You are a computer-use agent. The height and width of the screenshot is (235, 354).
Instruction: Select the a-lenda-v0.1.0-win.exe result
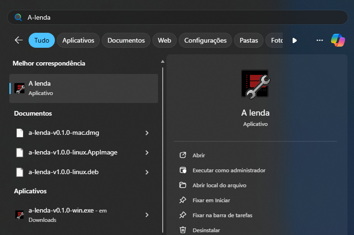(83, 215)
